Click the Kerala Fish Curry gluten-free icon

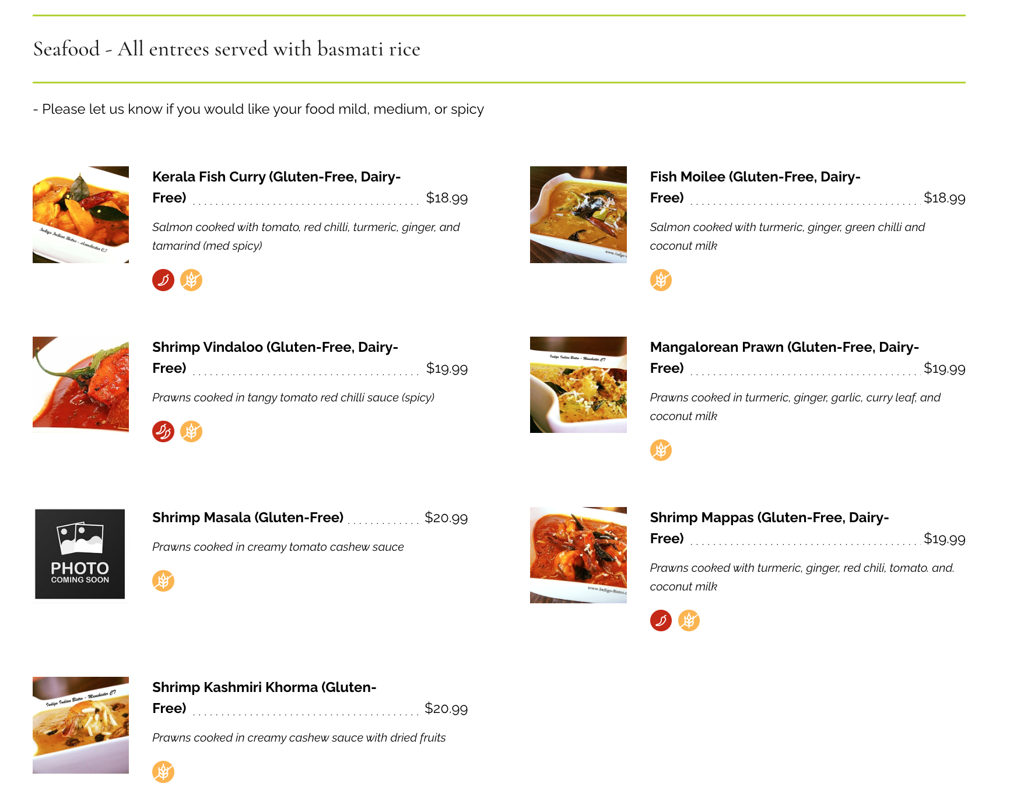[x=191, y=280]
